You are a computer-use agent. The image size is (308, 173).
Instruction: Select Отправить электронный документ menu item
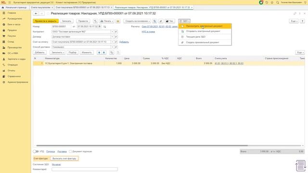[x=205, y=31]
